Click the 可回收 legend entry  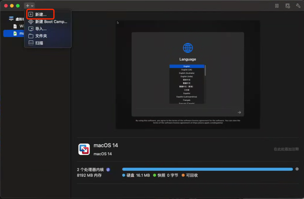point(190,175)
